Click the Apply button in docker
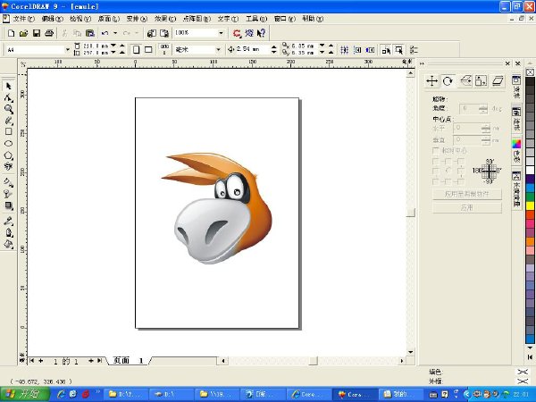This screenshot has height=402, width=536. point(467,207)
